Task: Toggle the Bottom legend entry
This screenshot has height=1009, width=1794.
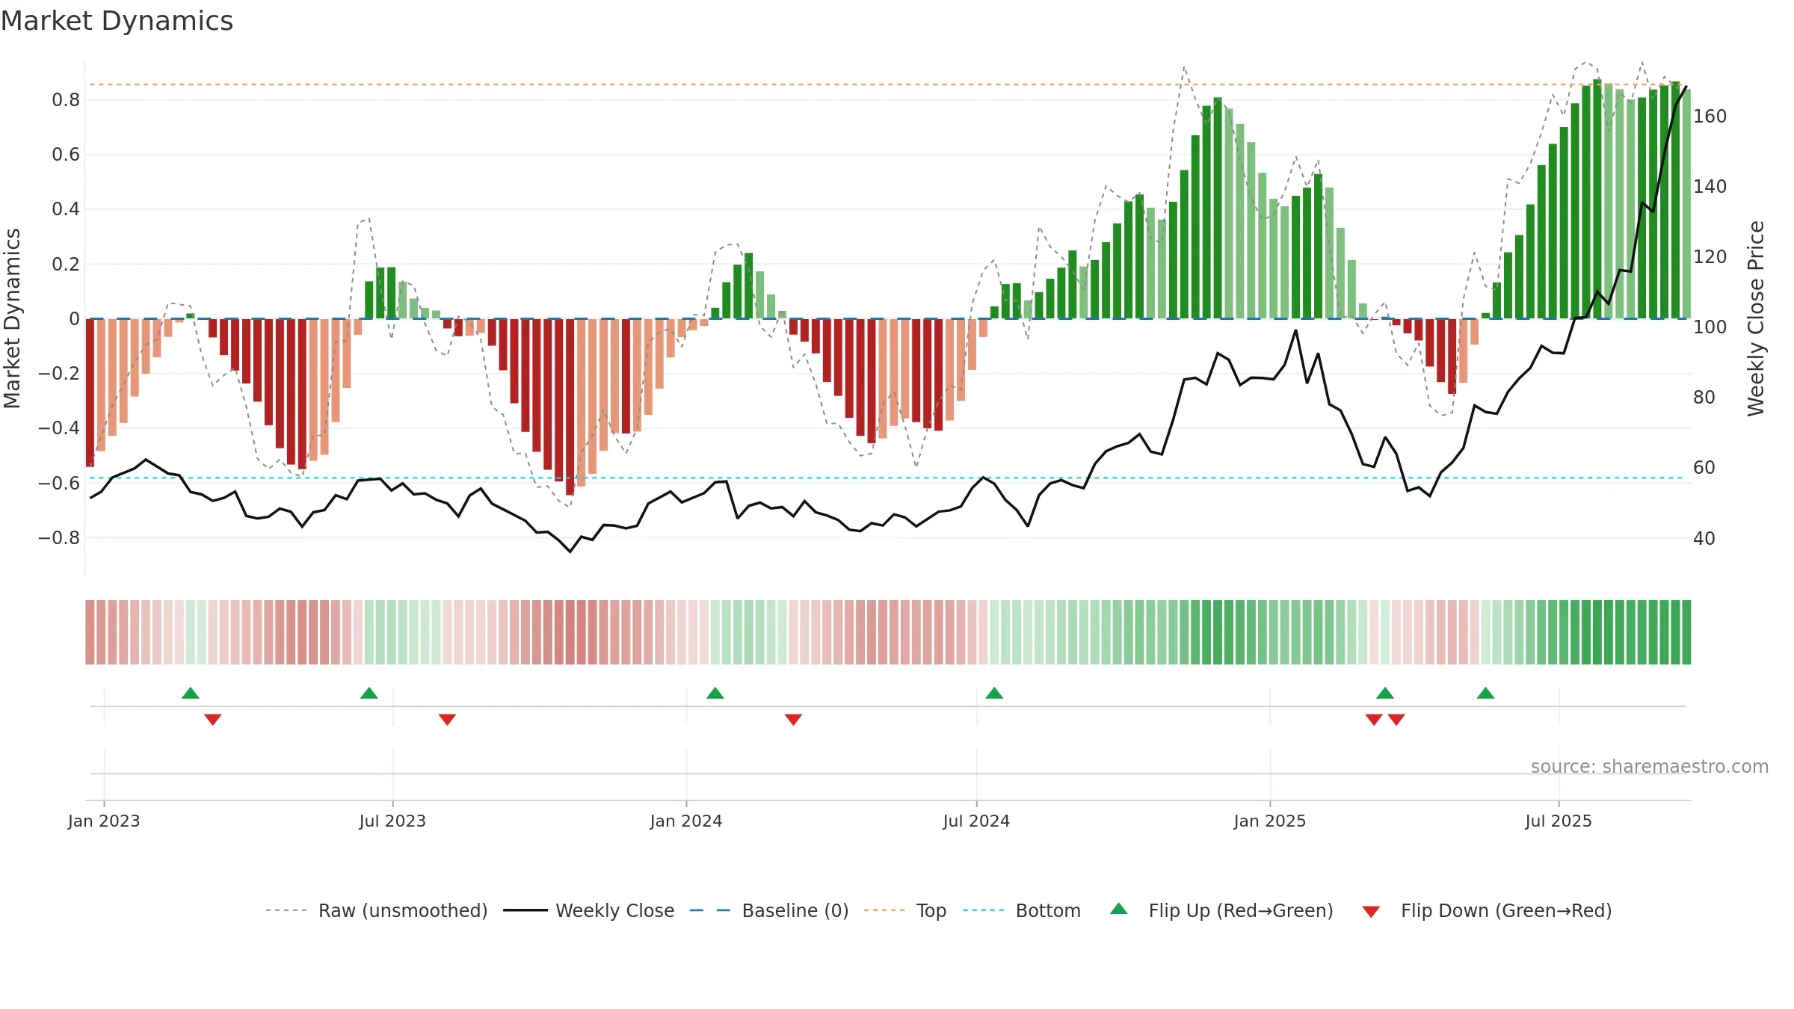Action: pyautogui.click(x=1022, y=910)
